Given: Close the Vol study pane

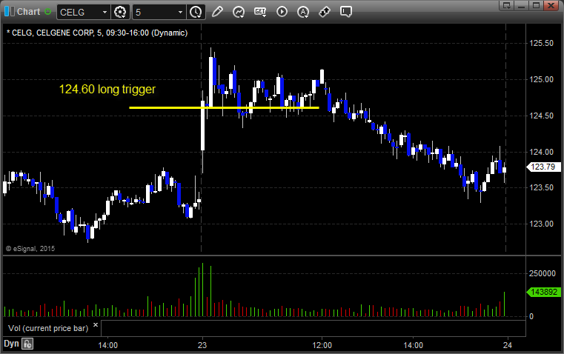Looking at the screenshot, I should (96, 325).
